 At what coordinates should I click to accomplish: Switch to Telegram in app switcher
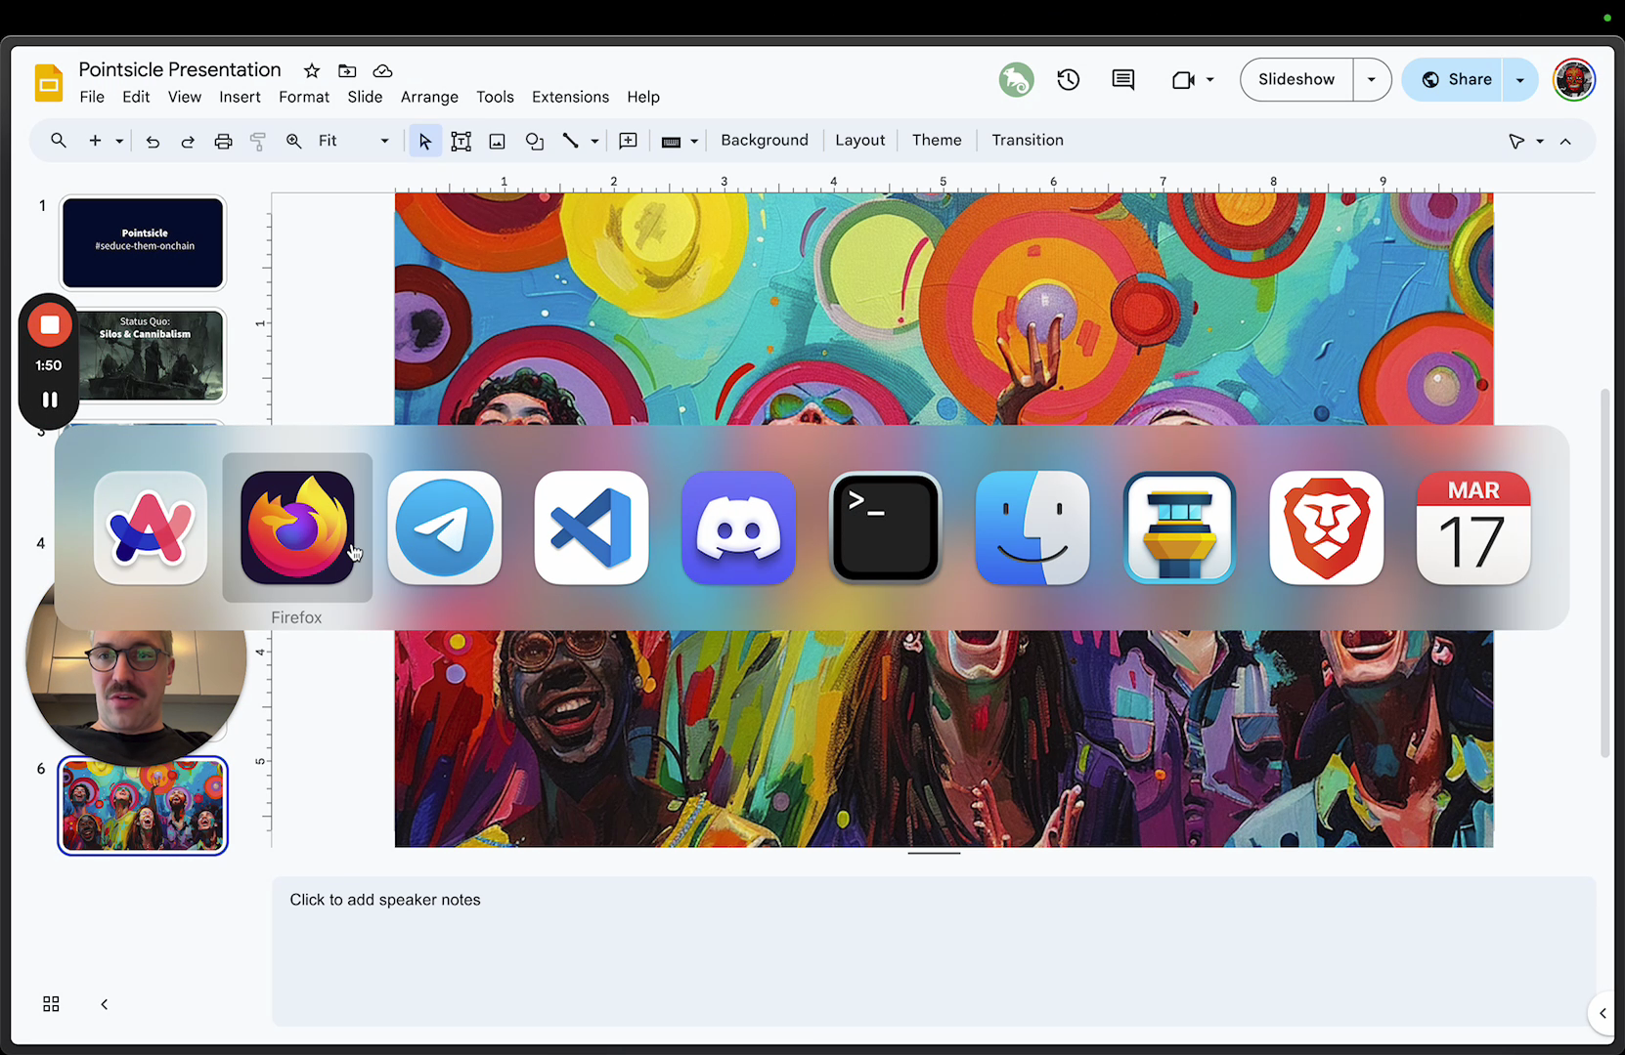(x=445, y=527)
